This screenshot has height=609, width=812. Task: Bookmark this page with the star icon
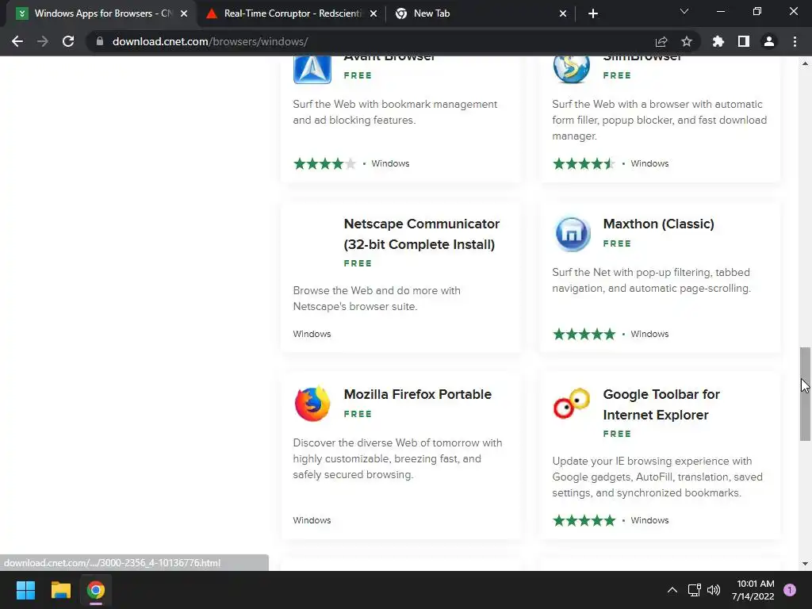point(687,41)
